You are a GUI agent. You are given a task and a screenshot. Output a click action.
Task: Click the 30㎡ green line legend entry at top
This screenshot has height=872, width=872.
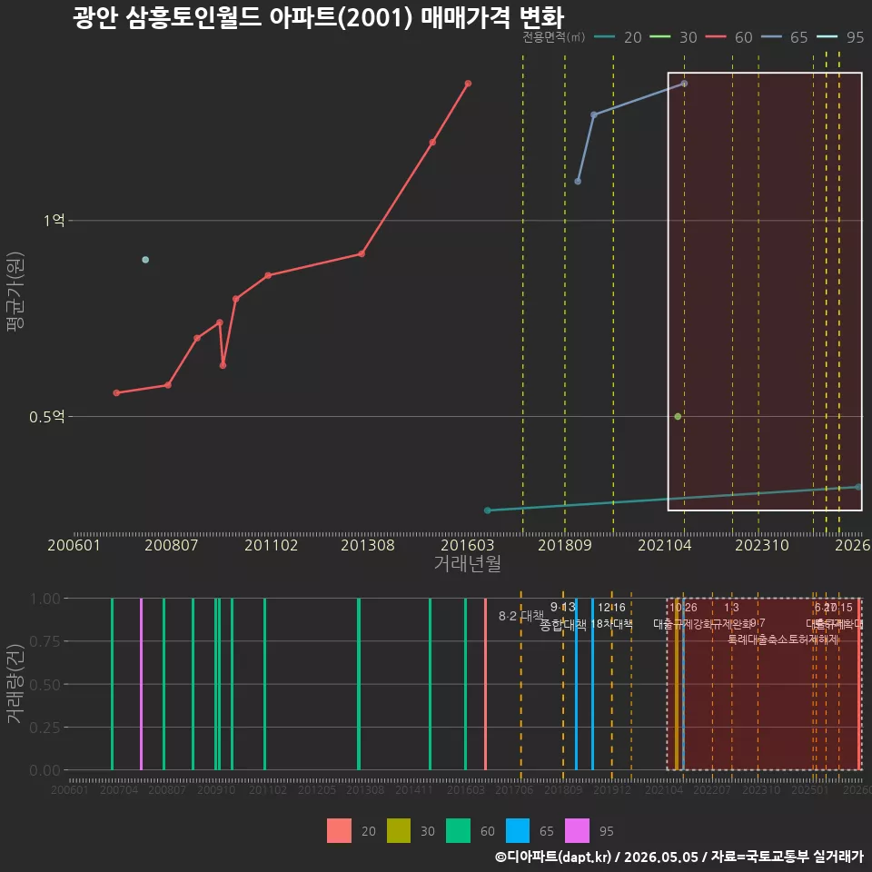pyautogui.click(x=673, y=37)
